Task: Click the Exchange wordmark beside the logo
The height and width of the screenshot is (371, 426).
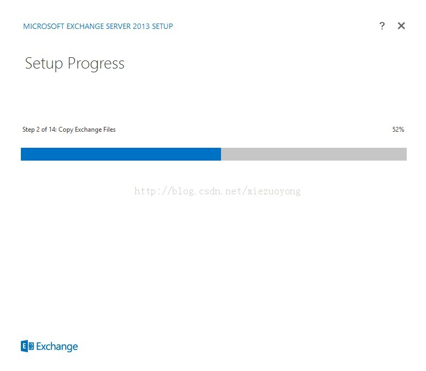Action: (x=57, y=347)
